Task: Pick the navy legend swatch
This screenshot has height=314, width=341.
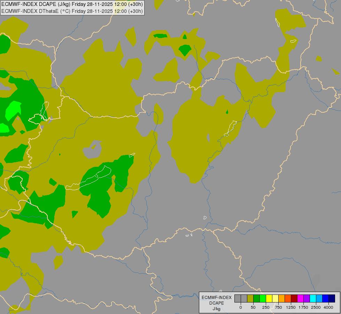Action: click(x=332, y=299)
